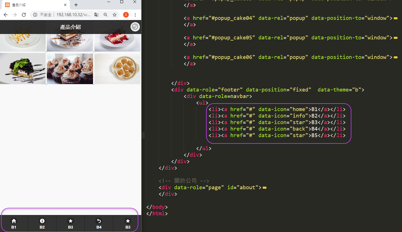
Task: Click the Chrome back navigation arrow
Action: pos(6,15)
